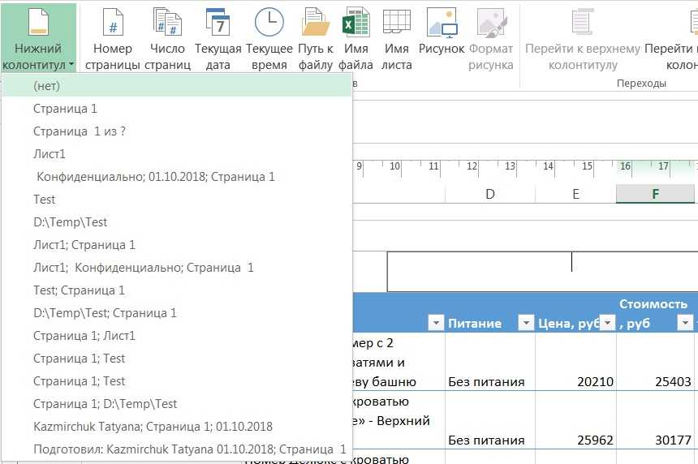Select column E header
698x464 pixels.
[575, 194]
